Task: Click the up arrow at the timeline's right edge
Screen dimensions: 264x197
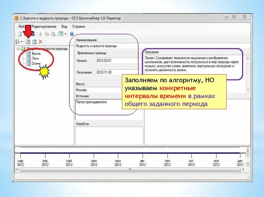Action: [x=248, y=149]
